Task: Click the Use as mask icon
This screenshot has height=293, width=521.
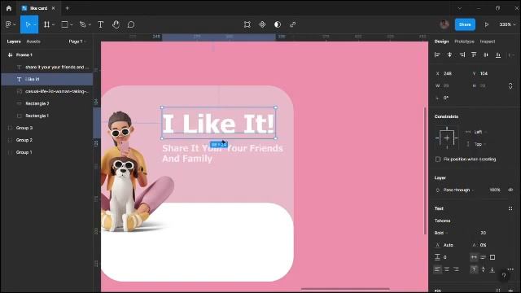Action: (278, 24)
